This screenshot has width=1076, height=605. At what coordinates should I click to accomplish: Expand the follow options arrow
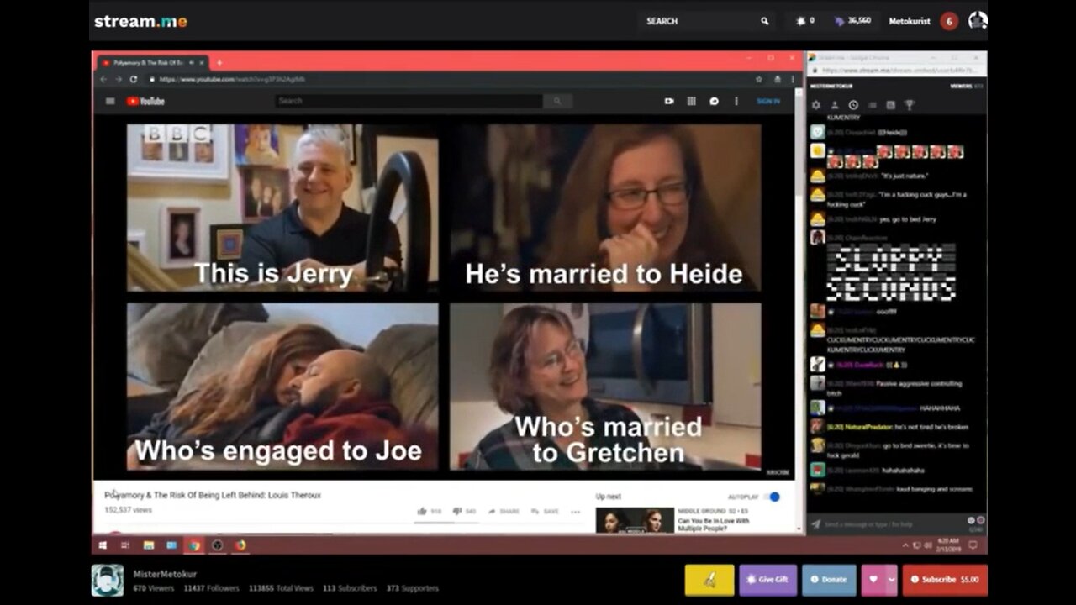(x=891, y=580)
